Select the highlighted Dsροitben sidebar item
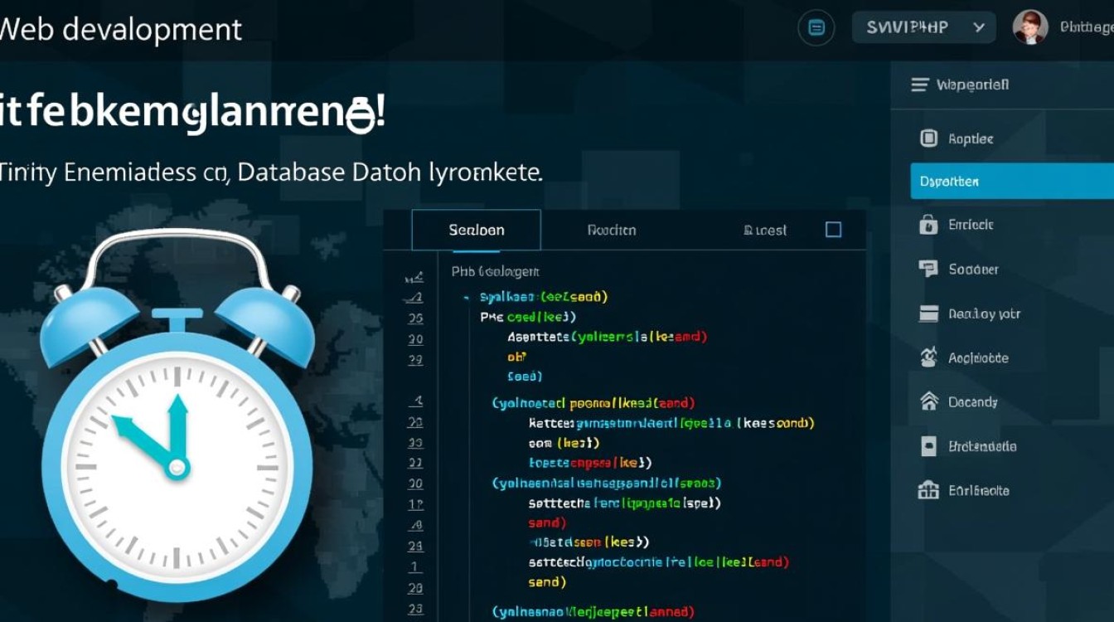 1011,181
